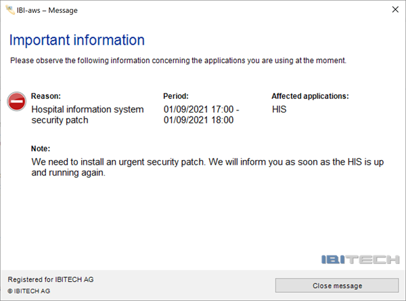Click the Close message button
The image size is (406, 301).
coord(337,285)
